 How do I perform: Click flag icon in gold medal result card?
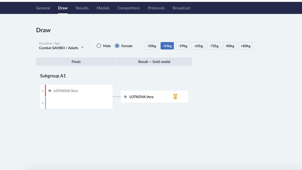tap(126, 97)
